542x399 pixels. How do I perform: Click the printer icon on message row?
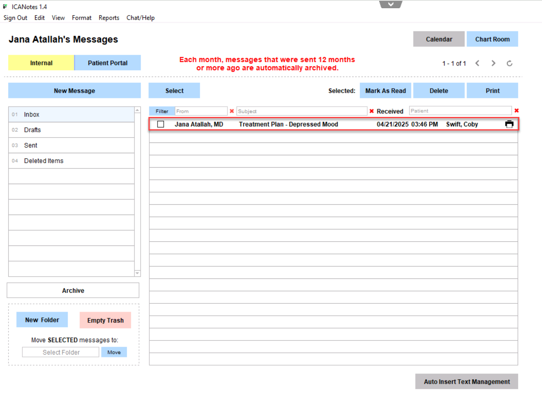[509, 124]
